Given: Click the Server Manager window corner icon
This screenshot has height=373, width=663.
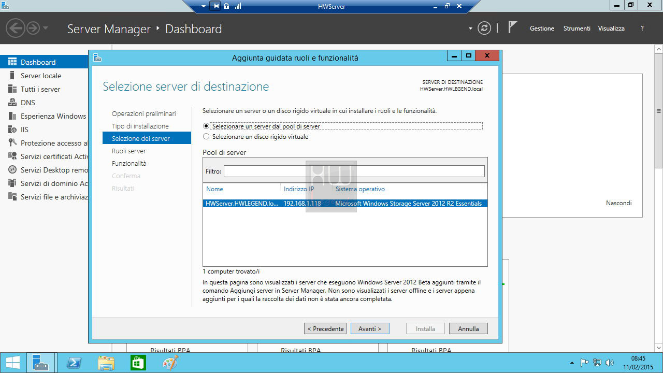Looking at the screenshot, I should (x=5, y=5).
